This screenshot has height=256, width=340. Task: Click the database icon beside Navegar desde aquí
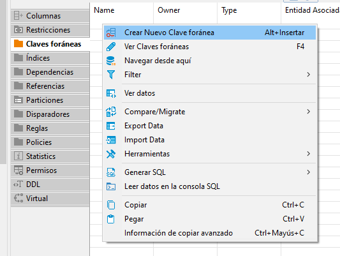111,61
